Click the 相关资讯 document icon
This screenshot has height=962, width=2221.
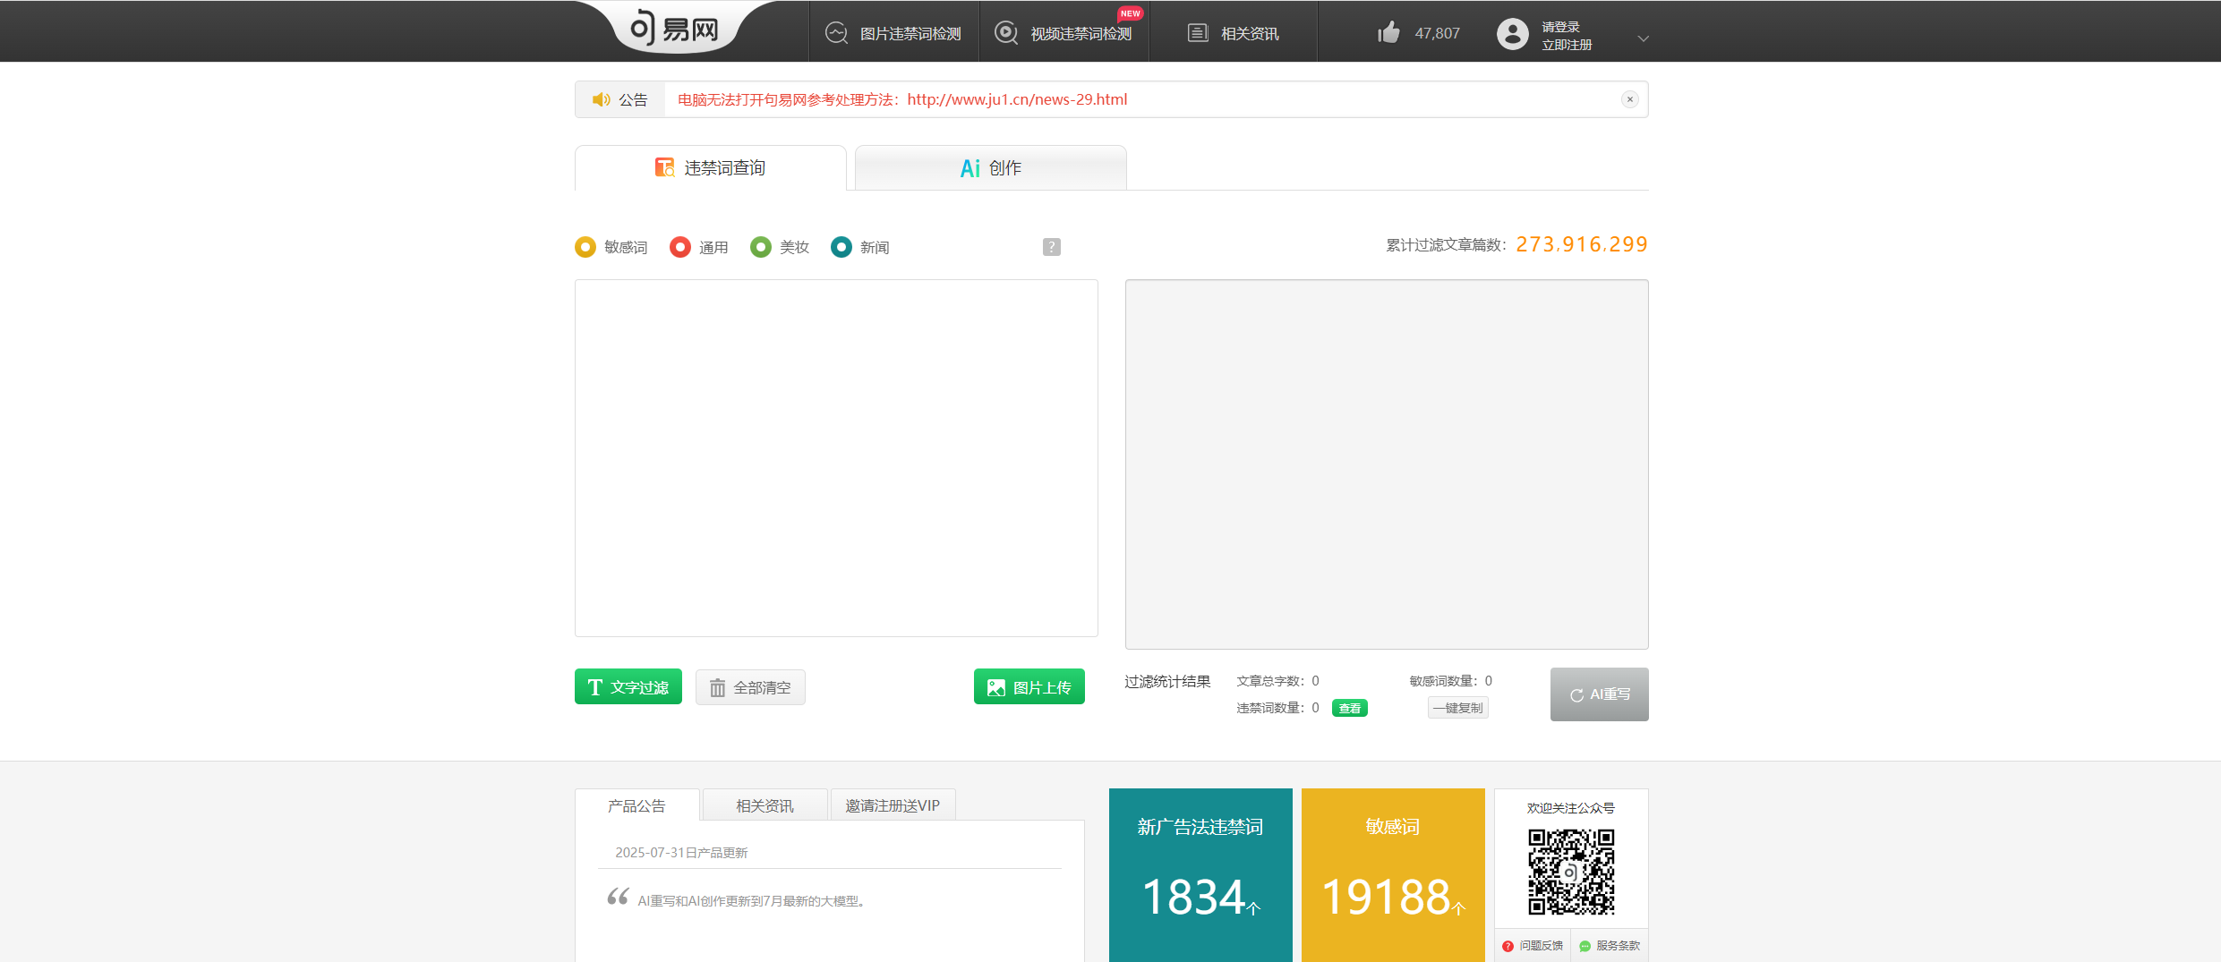tap(1197, 32)
